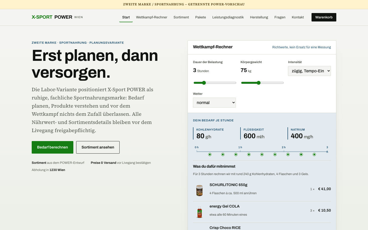
Task: Click the last intake marker on the timeline
Action: [x=314, y=154]
